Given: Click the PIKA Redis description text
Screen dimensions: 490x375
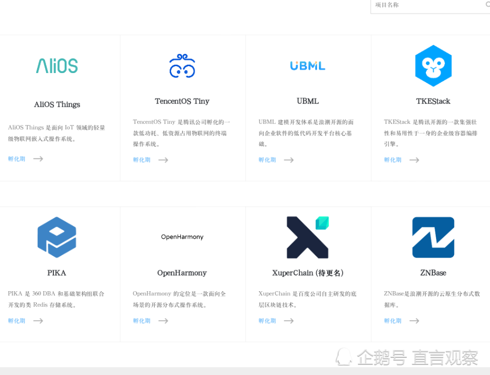Looking at the screenshot, I should (56, 299).
